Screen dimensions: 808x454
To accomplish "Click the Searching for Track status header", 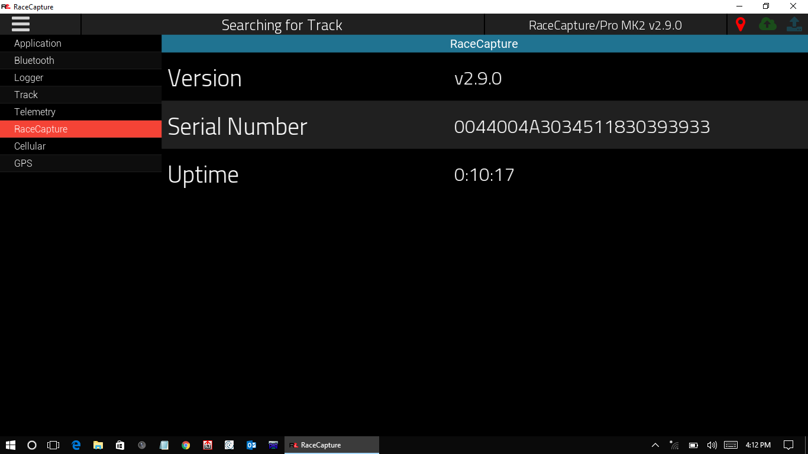I will (x=282, y=25).
